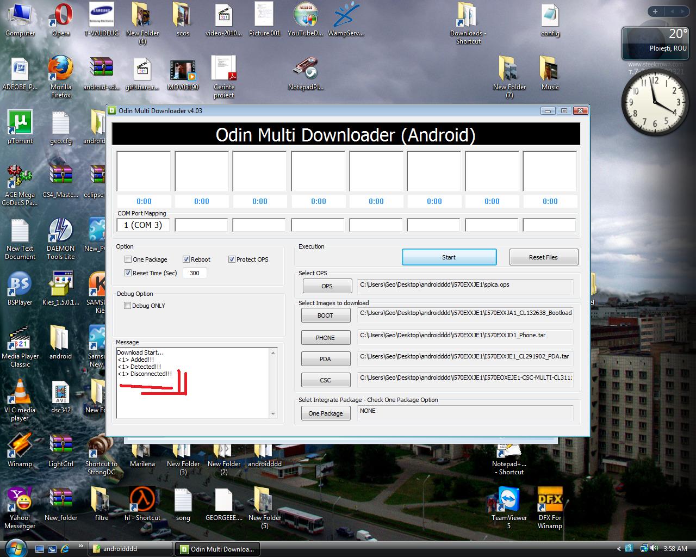Uncheck the Reboot option
The width and height of the screenshot is (696, 557).
pos(186,259)
